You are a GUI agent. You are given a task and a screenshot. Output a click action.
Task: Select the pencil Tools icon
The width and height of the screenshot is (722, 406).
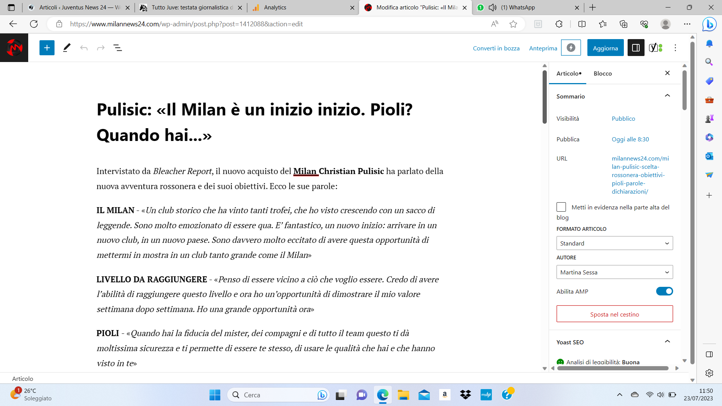pyautogui.click(x=67, y=48)
